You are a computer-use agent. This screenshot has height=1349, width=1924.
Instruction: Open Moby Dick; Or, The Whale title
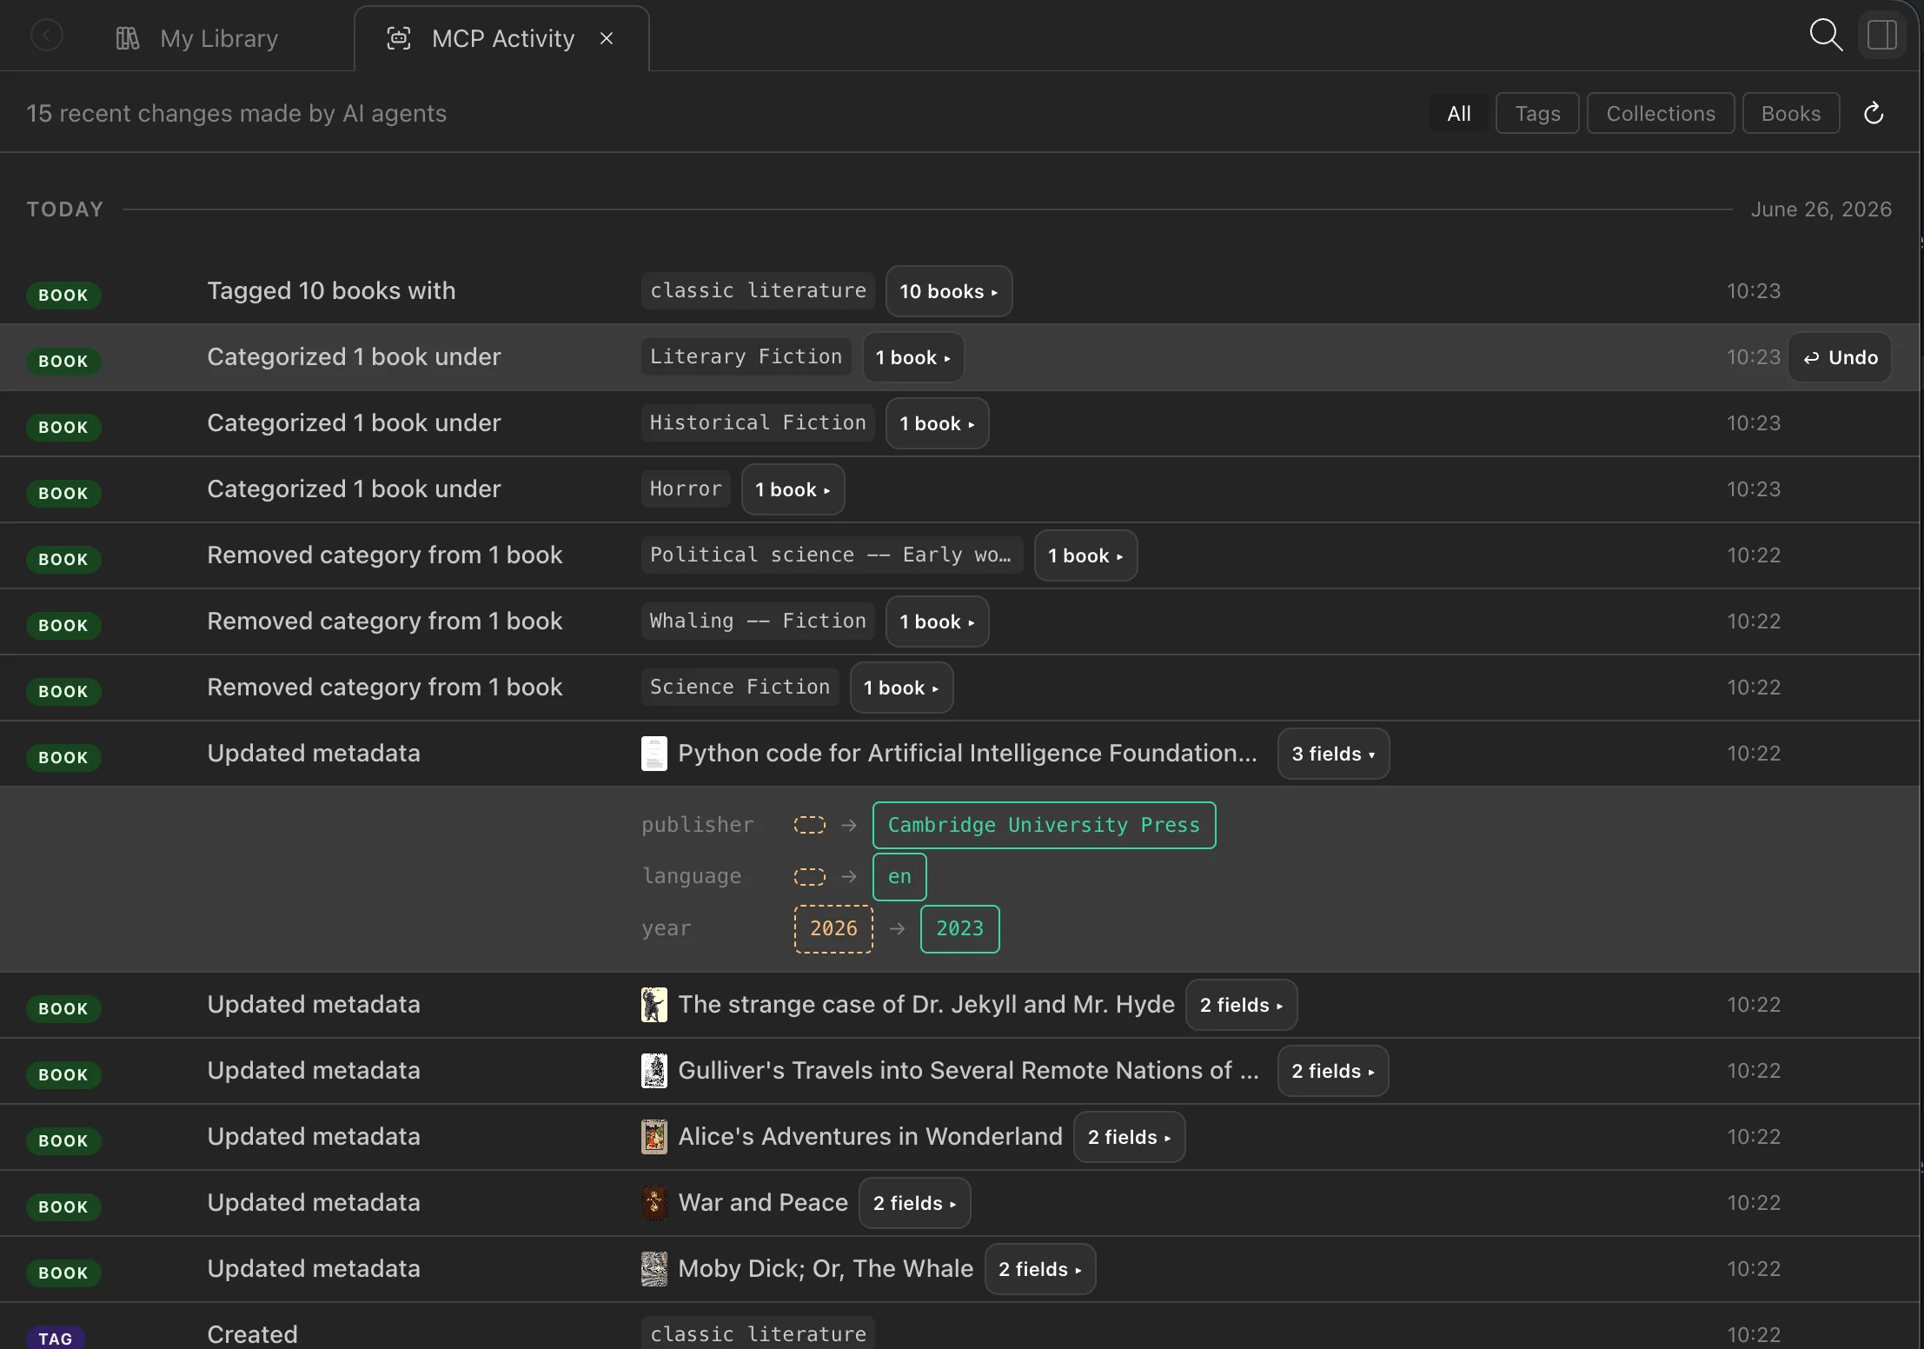(826, 1268)
